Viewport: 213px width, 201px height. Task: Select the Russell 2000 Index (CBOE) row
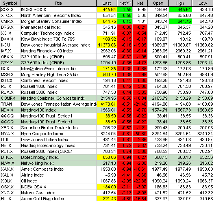tap(106, 151)
